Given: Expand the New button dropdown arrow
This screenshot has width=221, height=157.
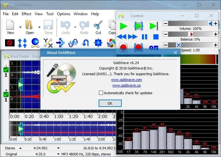Looking at the screenshot, I should [21, 27].
